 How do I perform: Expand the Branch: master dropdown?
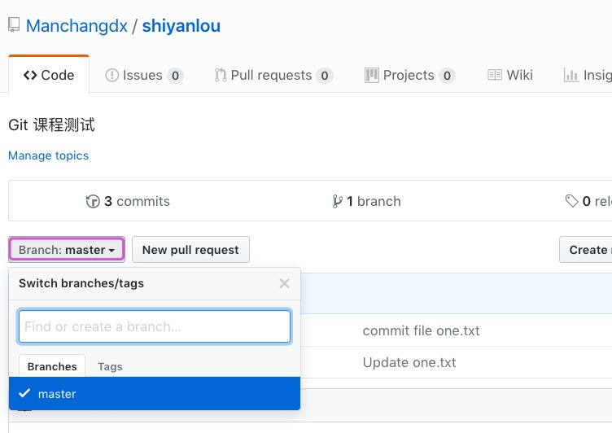pos(67,250)
